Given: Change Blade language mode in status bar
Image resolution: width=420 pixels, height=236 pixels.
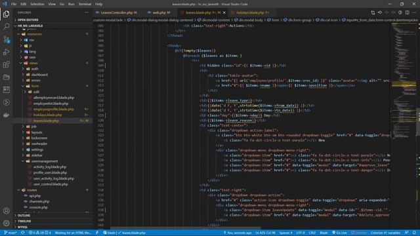Looking at the screenshot, I should (324, 233).
